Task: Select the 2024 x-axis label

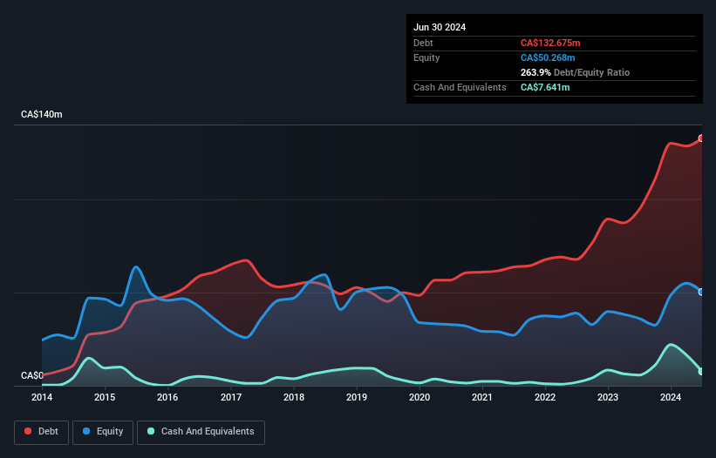Action: (671, 397)
